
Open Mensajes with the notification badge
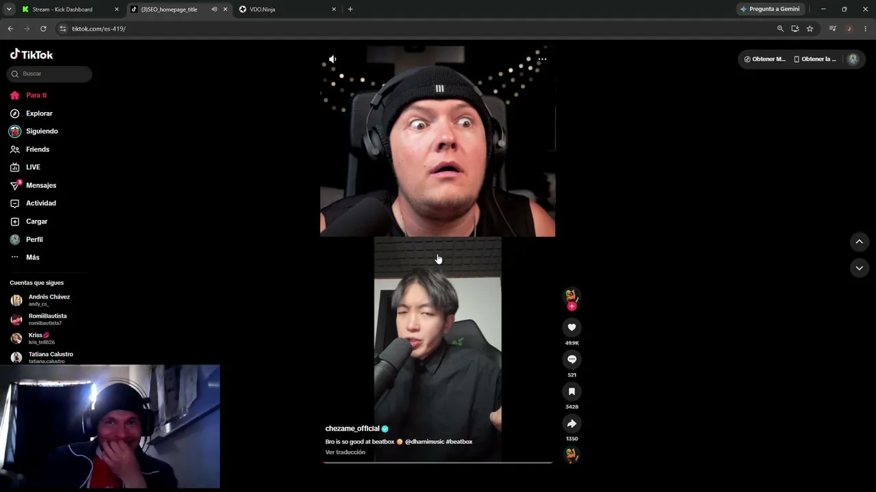pos(33,185)
